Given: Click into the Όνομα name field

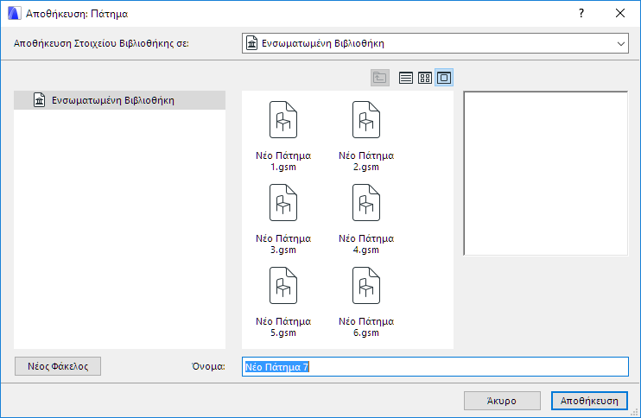Looking at the screenshot, I should [435, 366].
